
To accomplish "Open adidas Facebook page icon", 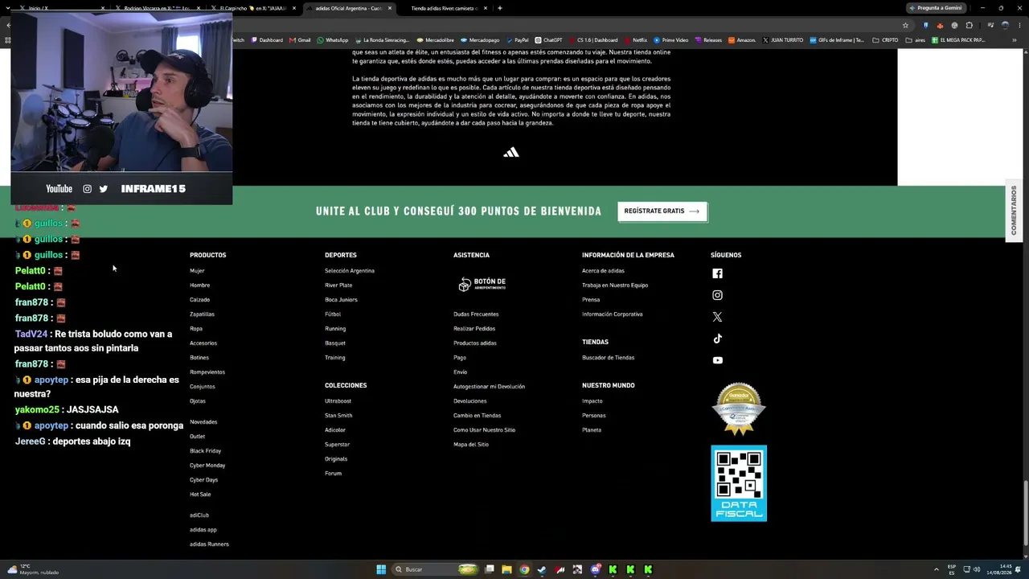I will pyautogui.click(x=717, y=273).
